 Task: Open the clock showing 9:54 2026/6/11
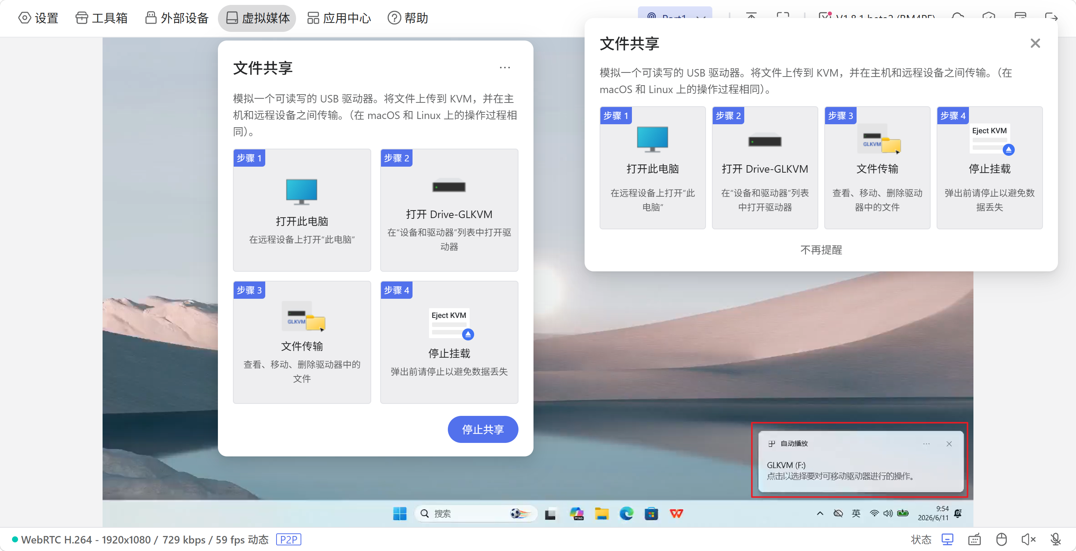[x=933, y=513]
